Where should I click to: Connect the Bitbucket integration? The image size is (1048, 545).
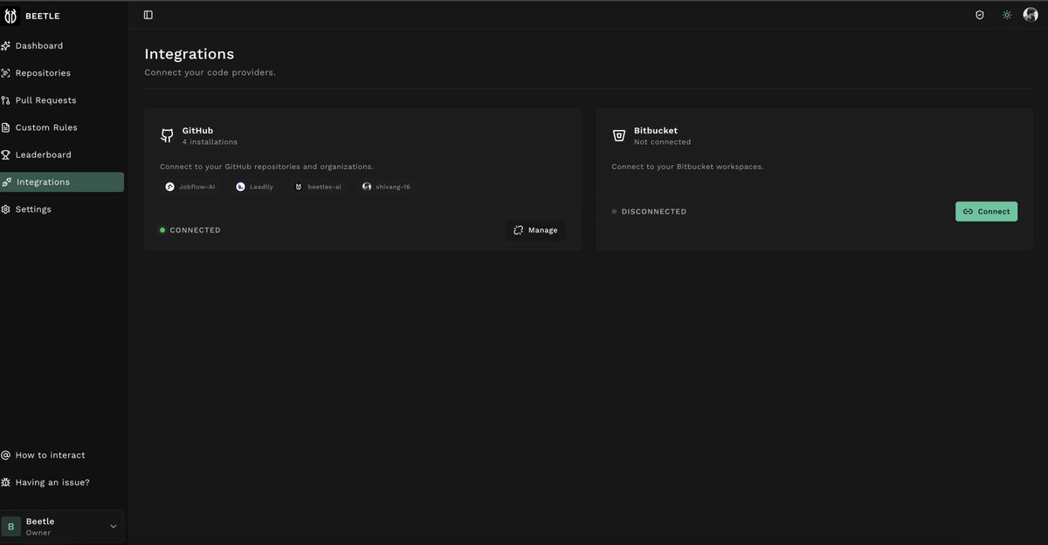[986, 211]
